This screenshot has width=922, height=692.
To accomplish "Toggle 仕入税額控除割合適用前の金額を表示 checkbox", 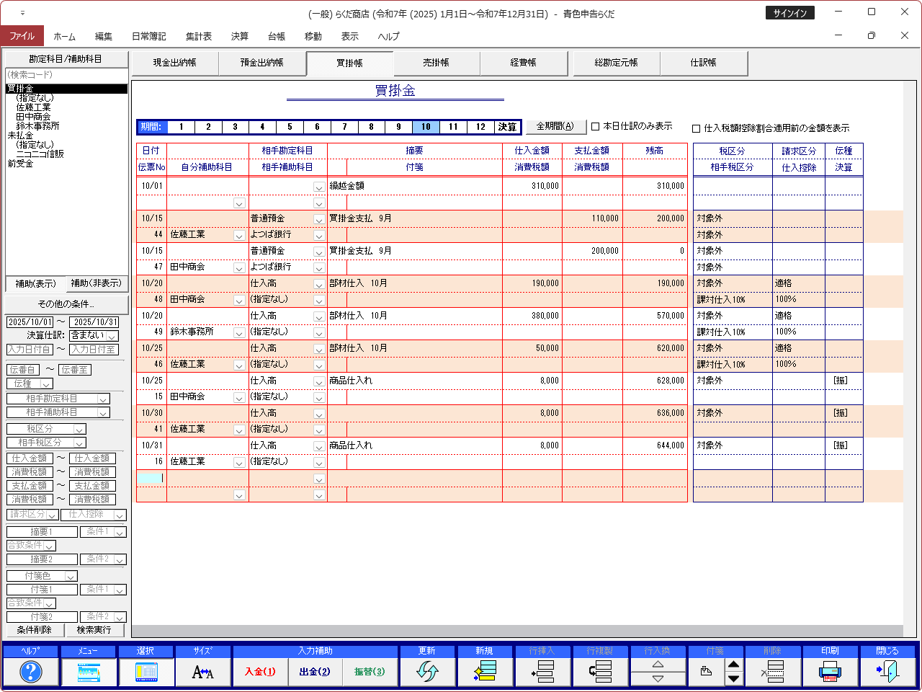I will point(696,129).
